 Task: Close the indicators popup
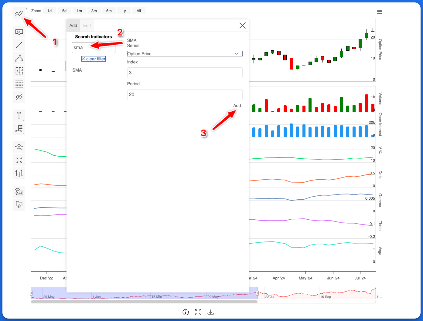click(242, 25)
